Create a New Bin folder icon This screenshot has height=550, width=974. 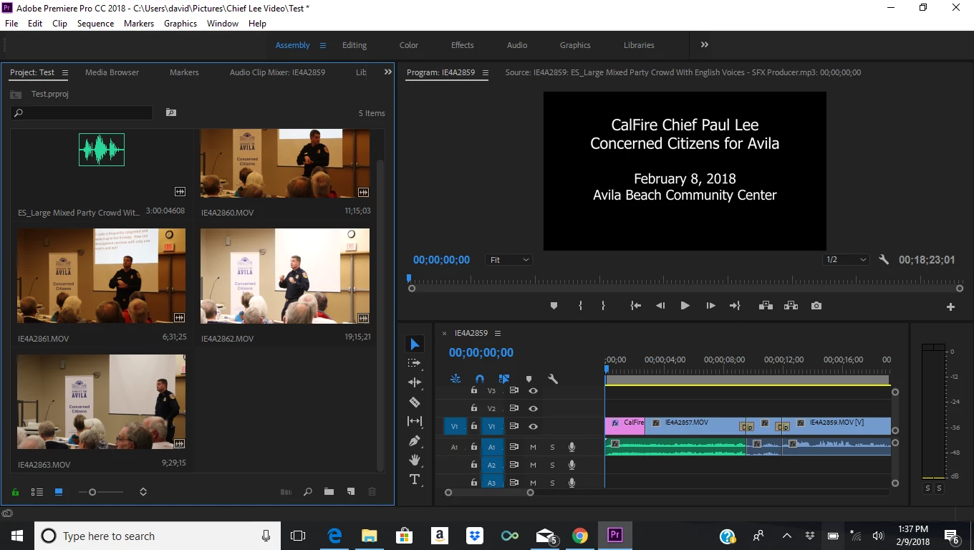click(x=329, y=492)
